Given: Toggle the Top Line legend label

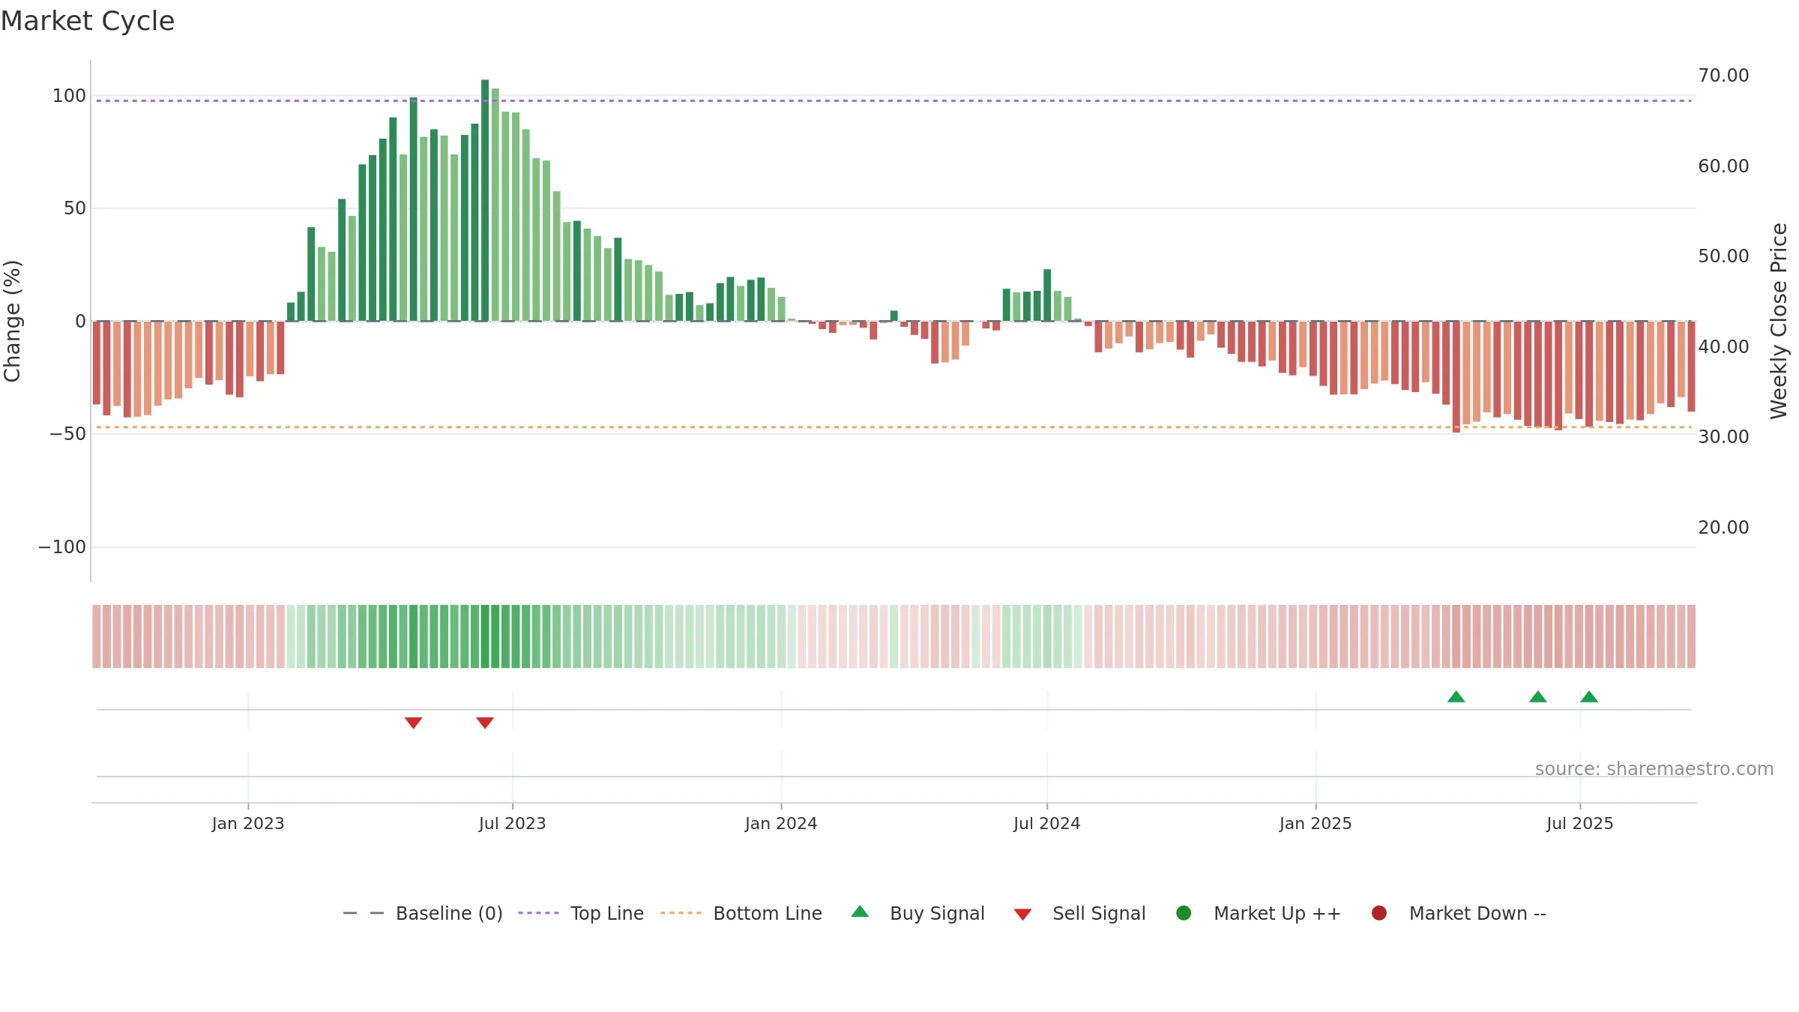Looking at the screenshot, I should coord(607,914).
